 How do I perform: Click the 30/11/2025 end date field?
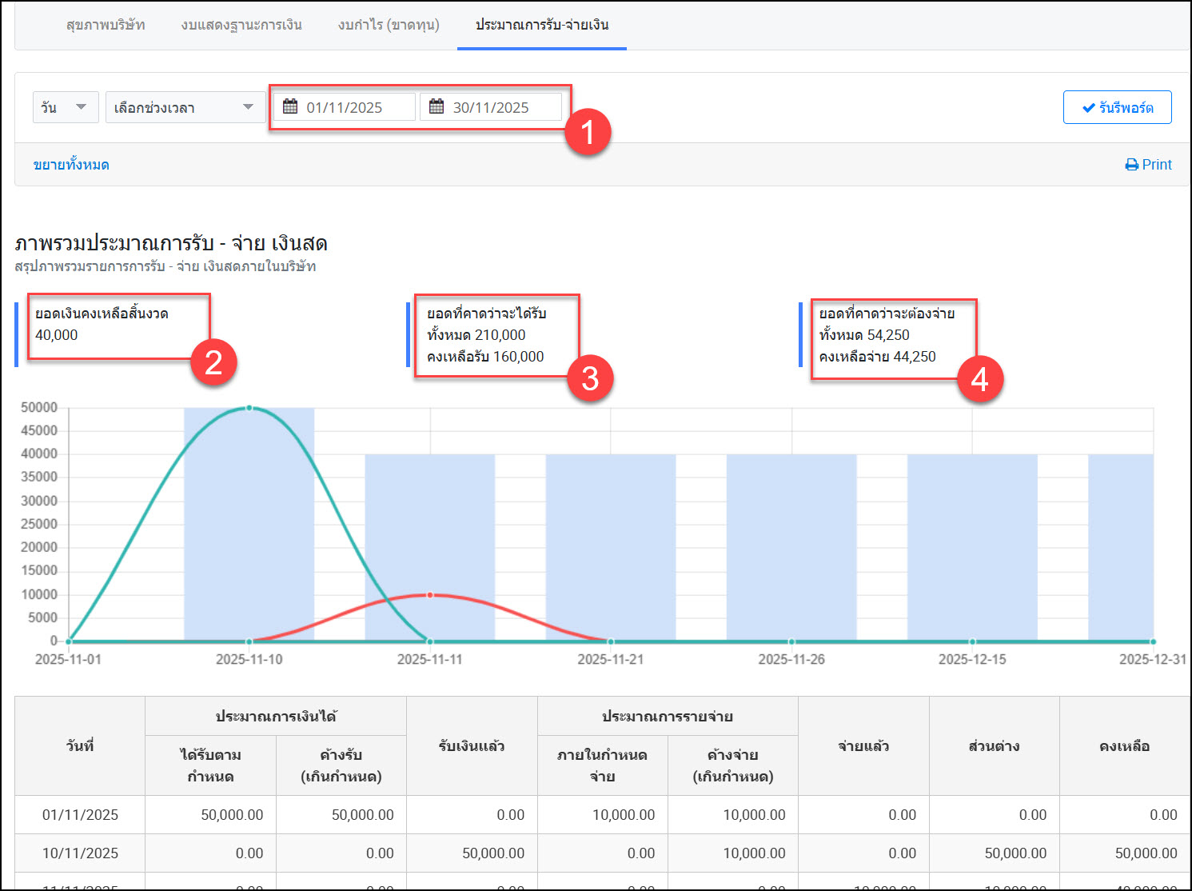point(491,107)
